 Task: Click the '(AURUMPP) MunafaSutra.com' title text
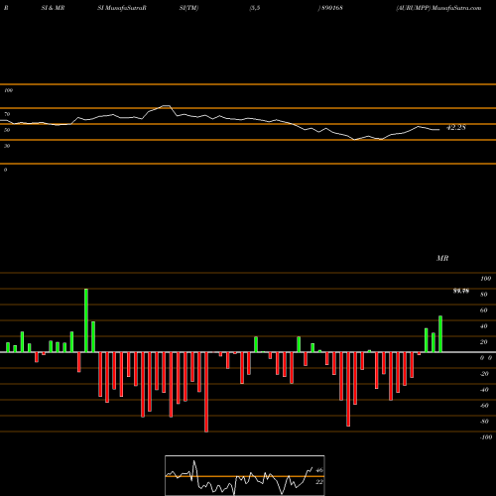438,8
